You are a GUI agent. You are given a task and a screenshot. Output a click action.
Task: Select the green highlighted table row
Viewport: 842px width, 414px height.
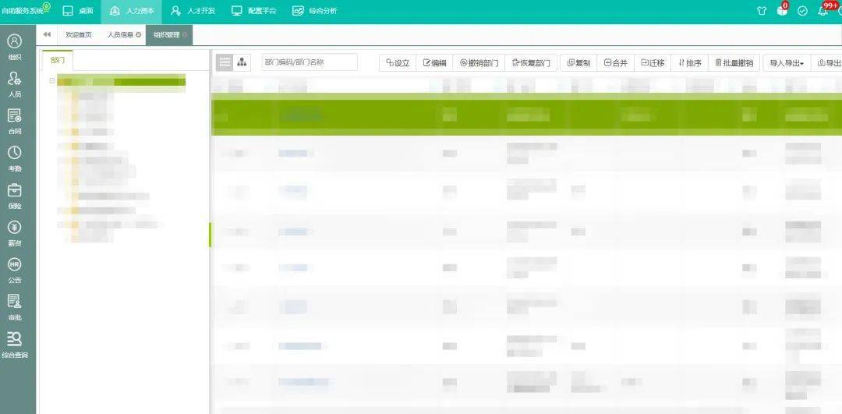pyautogui.click(x=526, y=114)
